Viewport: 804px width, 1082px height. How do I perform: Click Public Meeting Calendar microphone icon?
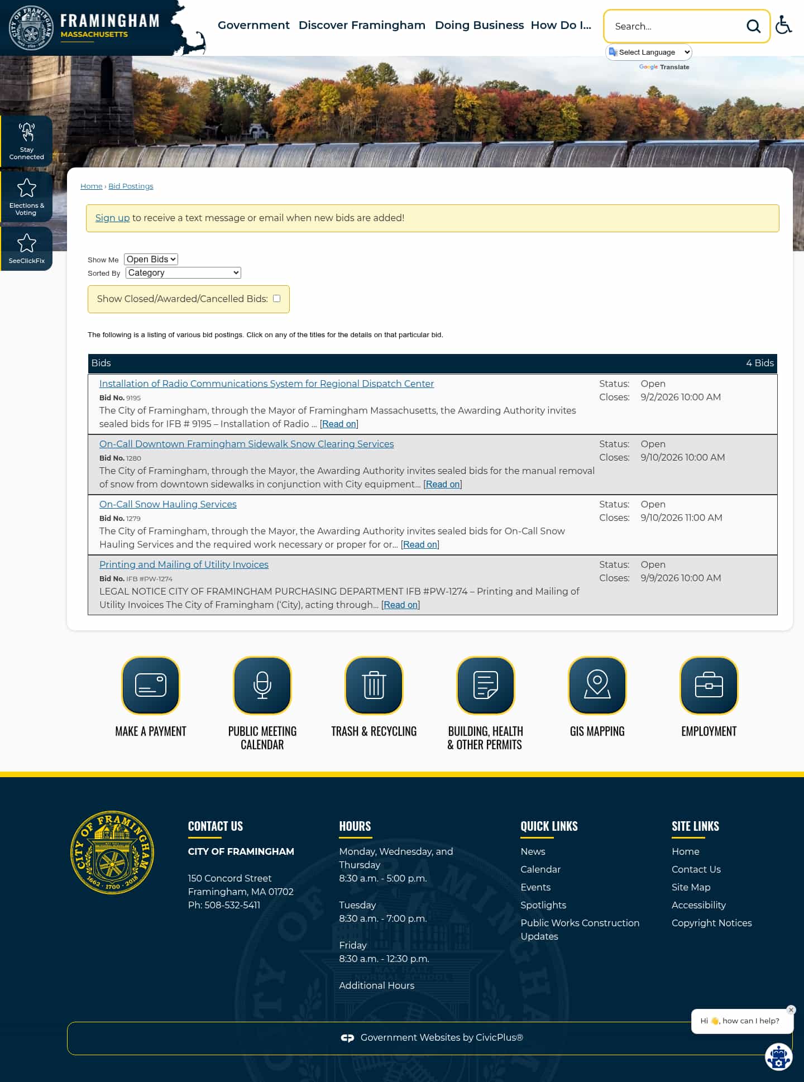click(262, 685)
